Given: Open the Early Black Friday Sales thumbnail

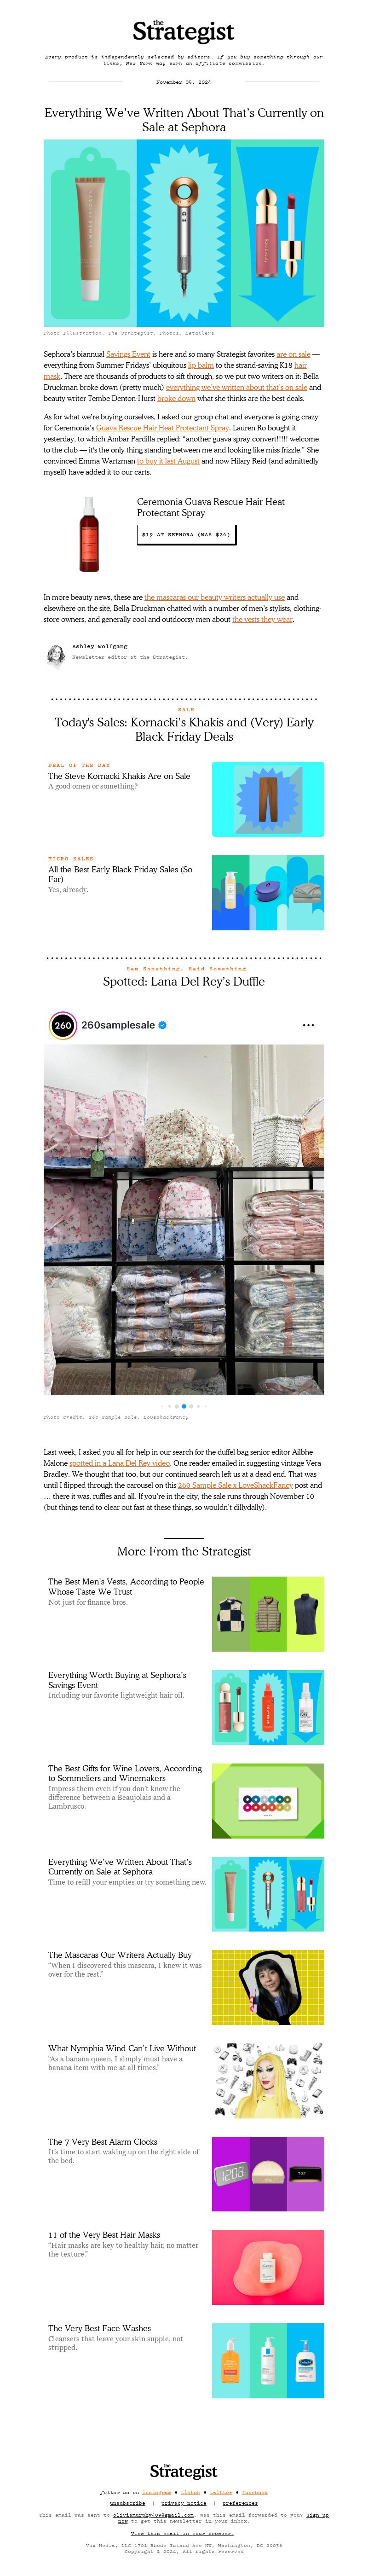Looking at the screenshot, I should coord(268,893).
